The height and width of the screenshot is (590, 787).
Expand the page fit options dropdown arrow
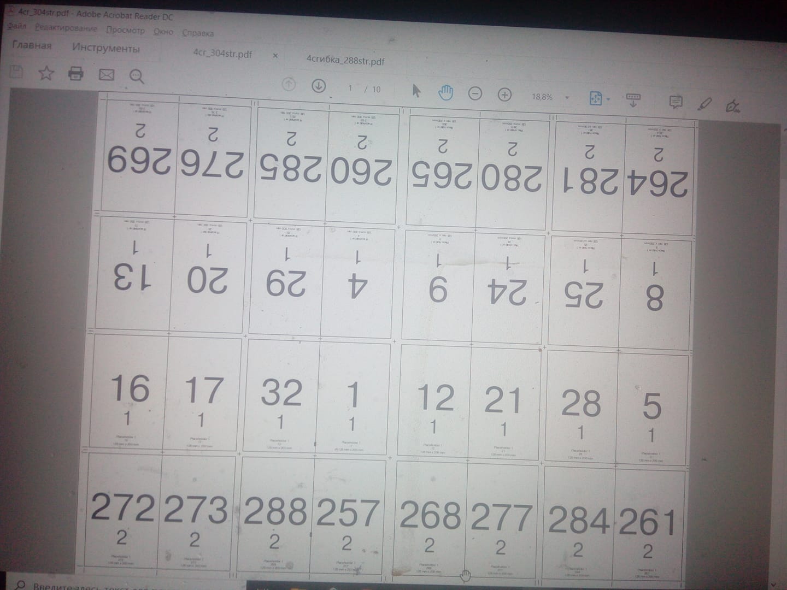[x=608, y=99]
